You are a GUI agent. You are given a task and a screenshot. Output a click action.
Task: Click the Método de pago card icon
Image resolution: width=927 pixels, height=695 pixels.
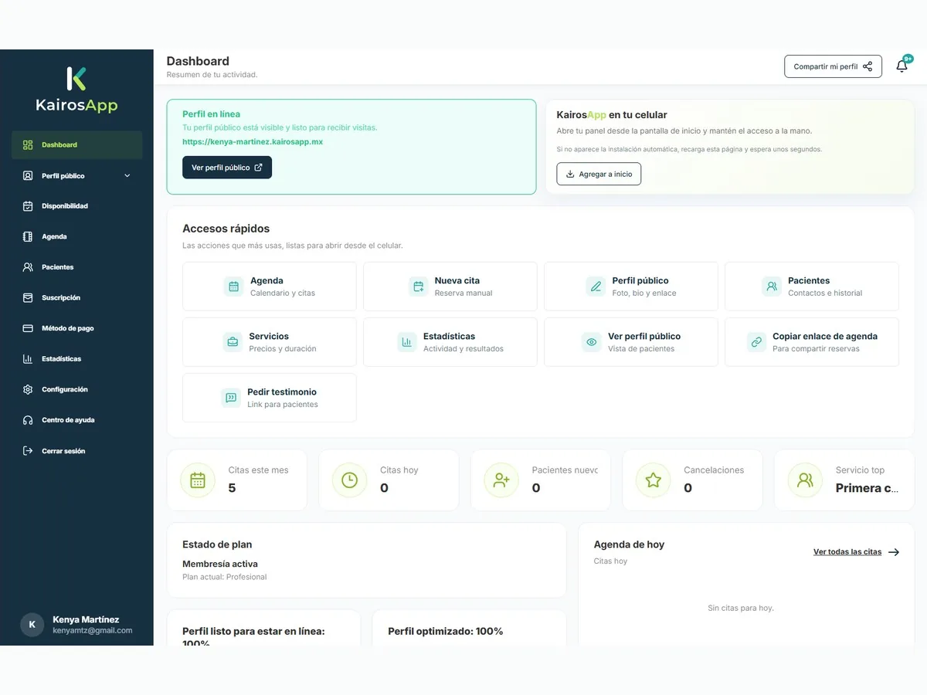pyautogui.click(x=28, y=328)
